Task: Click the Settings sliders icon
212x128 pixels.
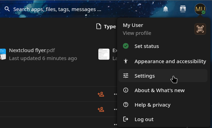Action: click(x=126, y=76)
